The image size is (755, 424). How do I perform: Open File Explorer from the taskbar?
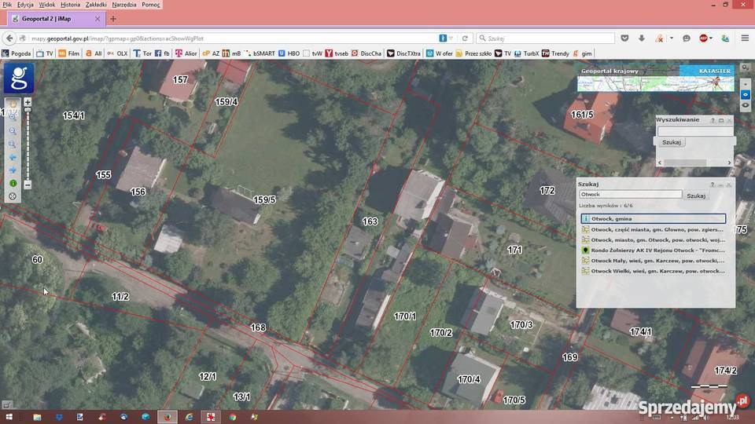[x=37, y=417]
